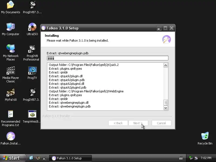
Task: Launch quick launch Internet Explorer icon
Action: 31,158
